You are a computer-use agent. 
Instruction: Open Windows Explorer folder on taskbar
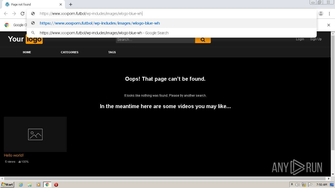[30, 185]
